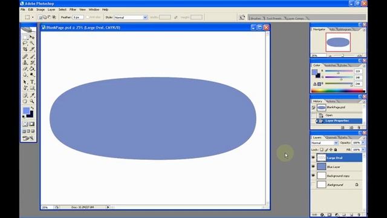Select the Blur tool

tap(25, 74)
